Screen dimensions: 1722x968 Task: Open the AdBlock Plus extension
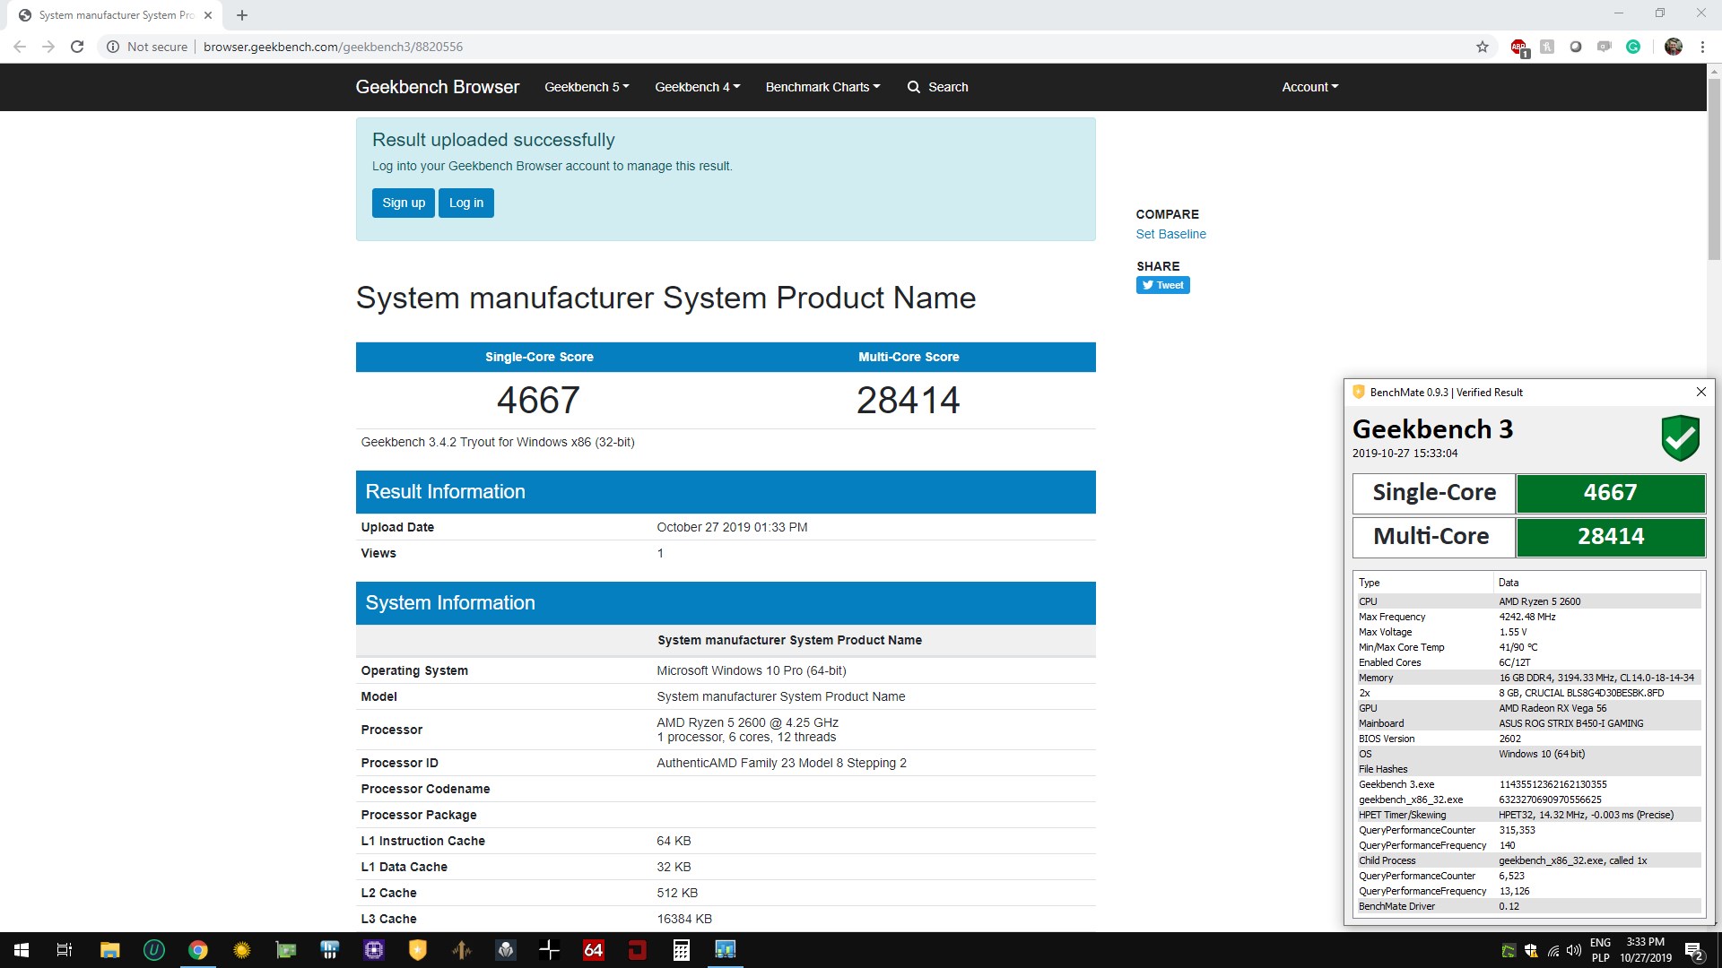[1518, 47]
